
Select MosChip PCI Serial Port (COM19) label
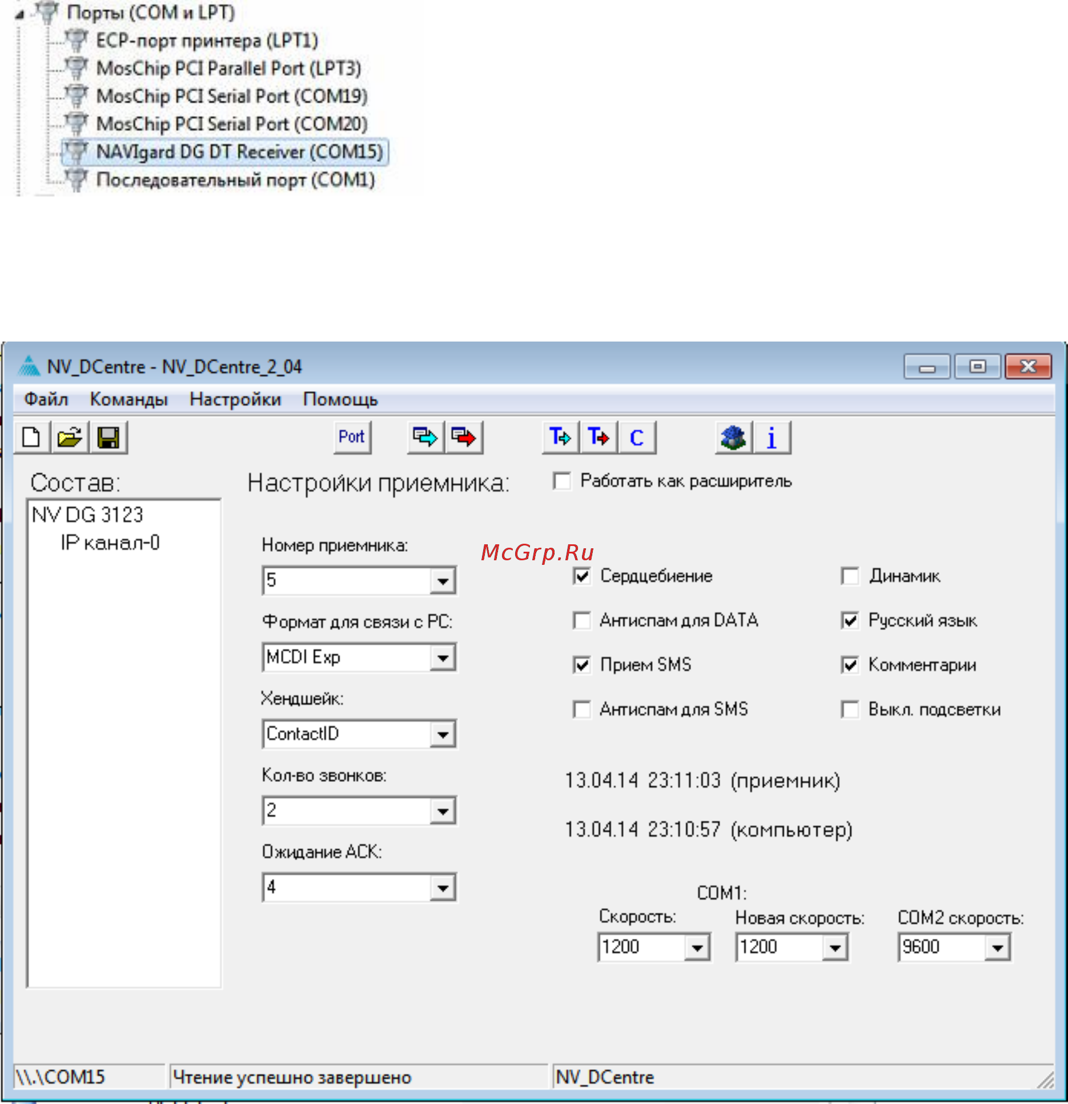[x=232, y=96]
